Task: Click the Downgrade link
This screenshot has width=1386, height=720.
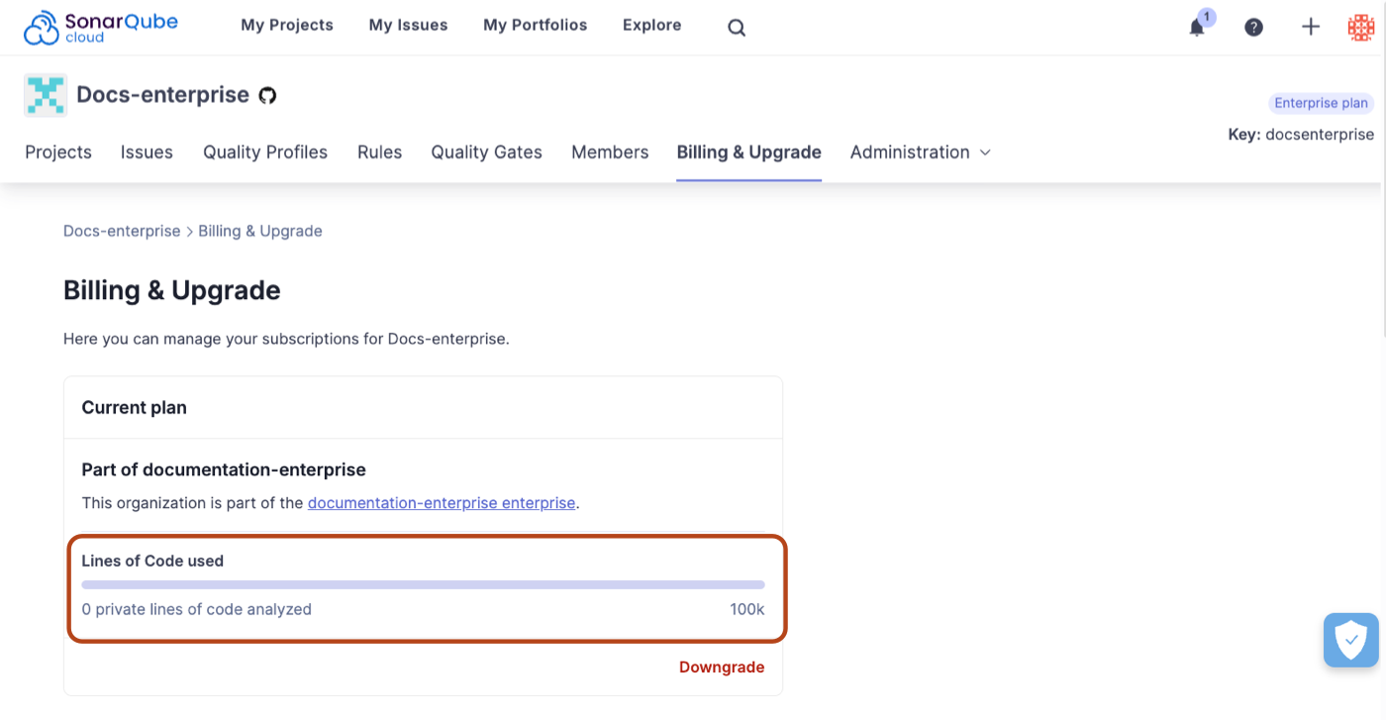Action: (x=721, y=667)
